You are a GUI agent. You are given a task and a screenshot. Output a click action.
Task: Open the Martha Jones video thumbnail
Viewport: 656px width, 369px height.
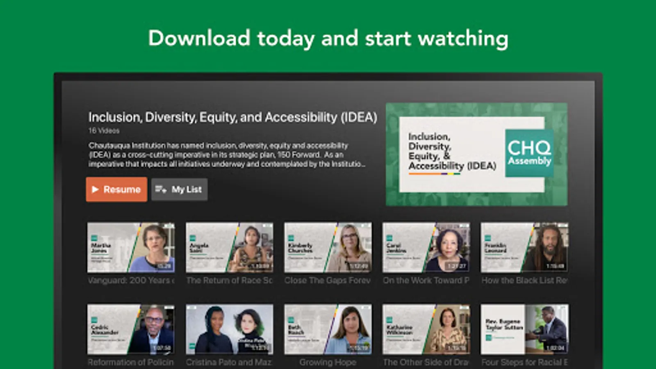pyautogui.click(x=131, y=248)
